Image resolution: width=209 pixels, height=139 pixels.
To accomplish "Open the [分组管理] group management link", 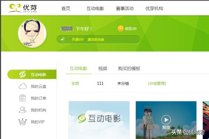I will (x=157, y=83).
